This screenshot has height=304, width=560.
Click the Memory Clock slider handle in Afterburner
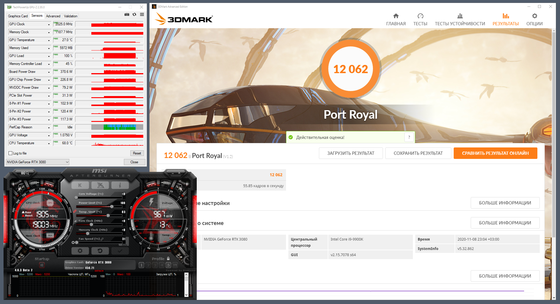(88, 234)
